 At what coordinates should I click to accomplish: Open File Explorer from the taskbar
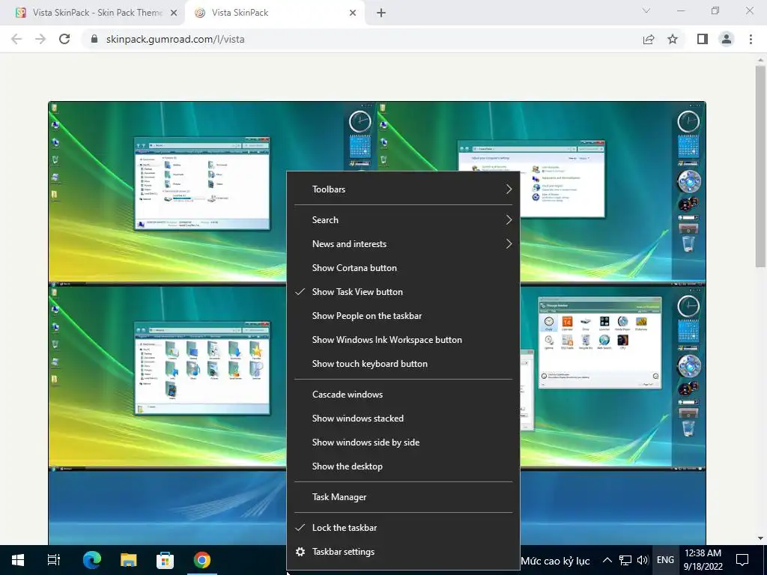click(129, 560)
